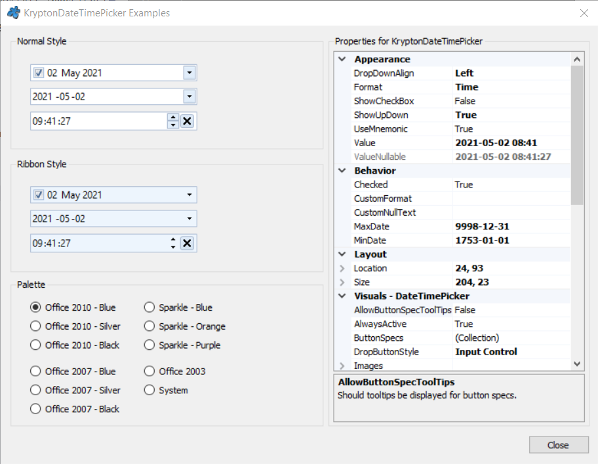Image resolution: width=598 pixels, height=464 pixels.
Task: Collapse the Layout category
Action: pos(342,254)
